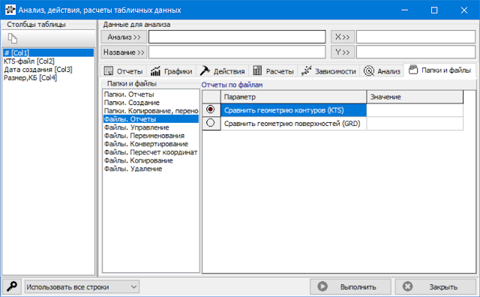Focus the X data input field

click(x=415, y=37)
